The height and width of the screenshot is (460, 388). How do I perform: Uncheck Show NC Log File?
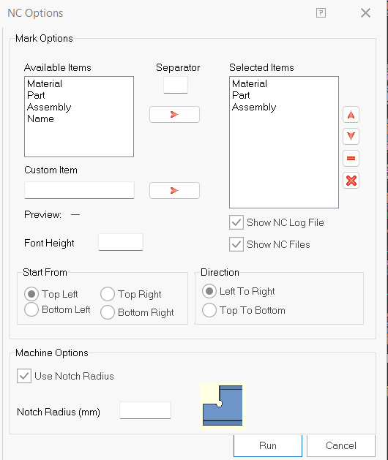[x=236, y=222]
